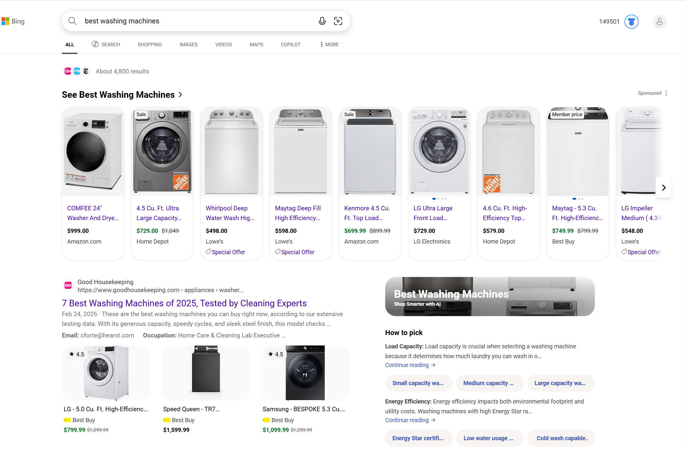Viewport: 686px width, 450px height.
Task: Switch to the SHOPPING tab
Action: coord(150,44)
